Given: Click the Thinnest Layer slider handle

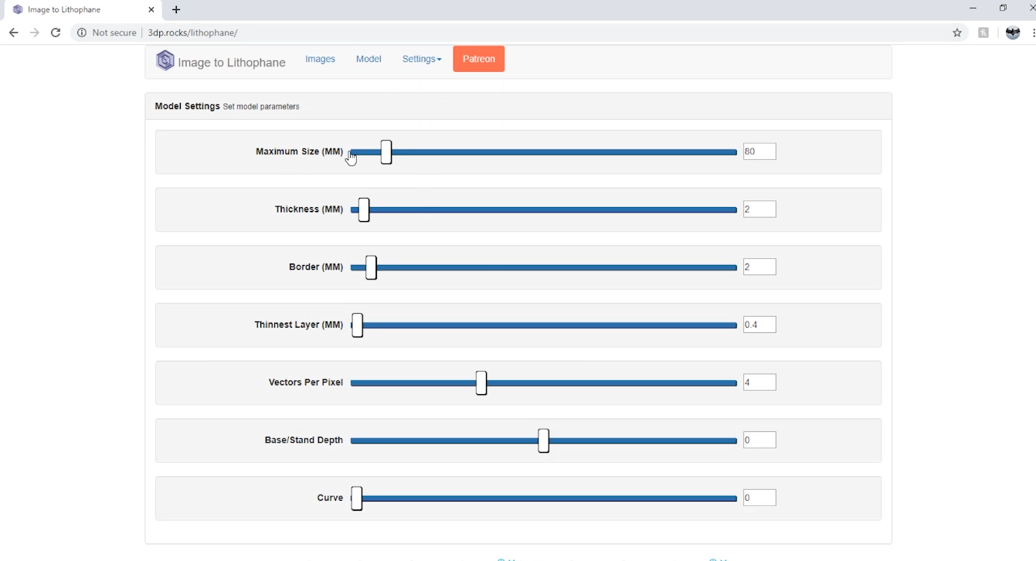Looking at the screenshot, I should [357, 325].
